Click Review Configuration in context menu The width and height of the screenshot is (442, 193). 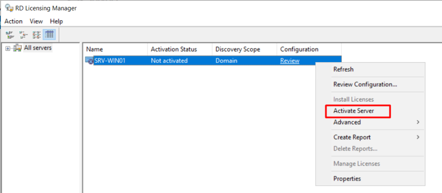365,84
